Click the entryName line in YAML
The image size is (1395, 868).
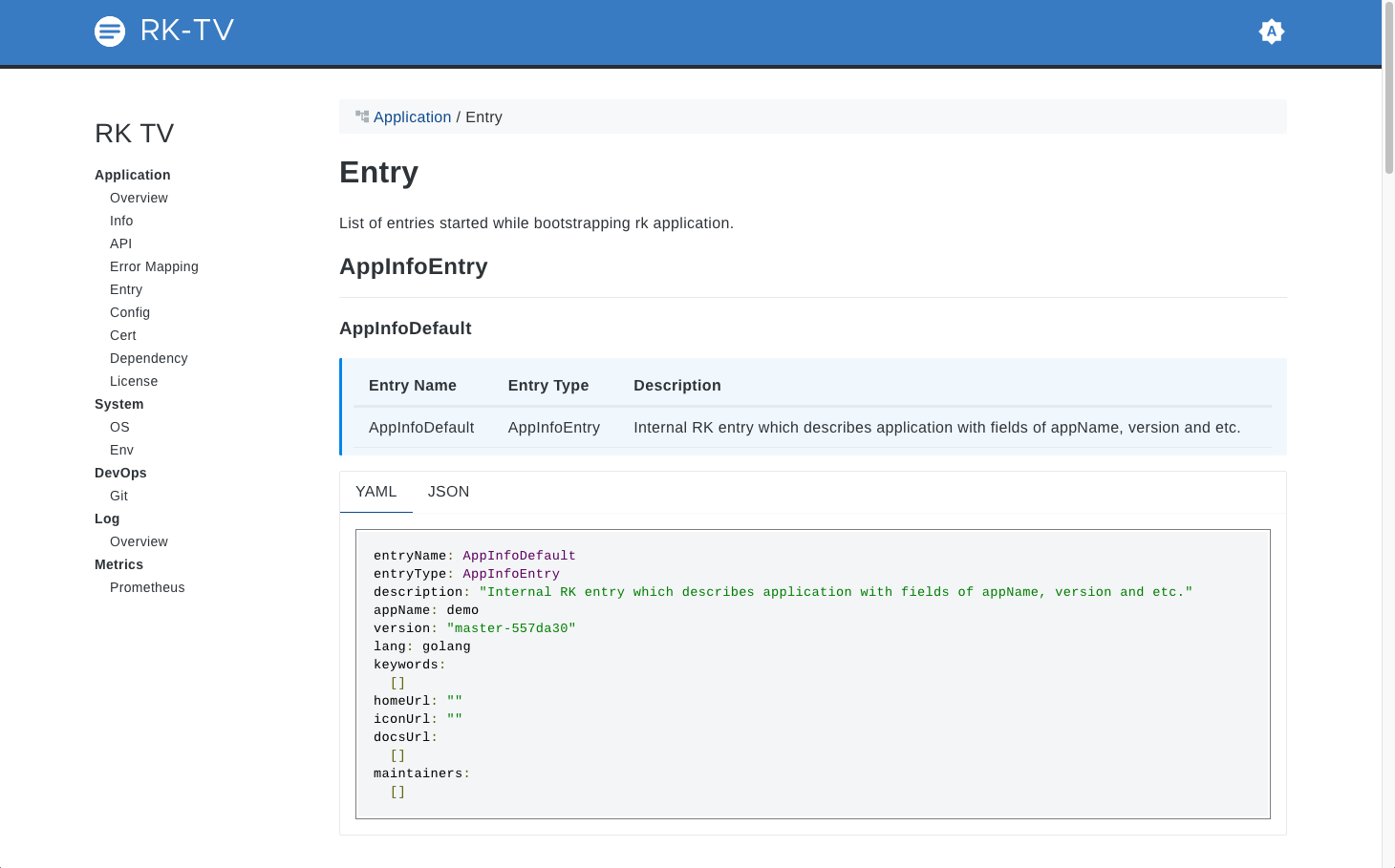475,556
